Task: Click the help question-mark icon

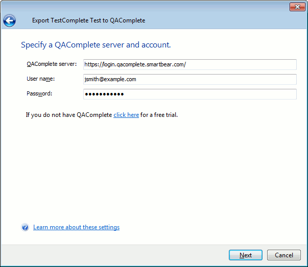Action: click(x=25, y=227)
